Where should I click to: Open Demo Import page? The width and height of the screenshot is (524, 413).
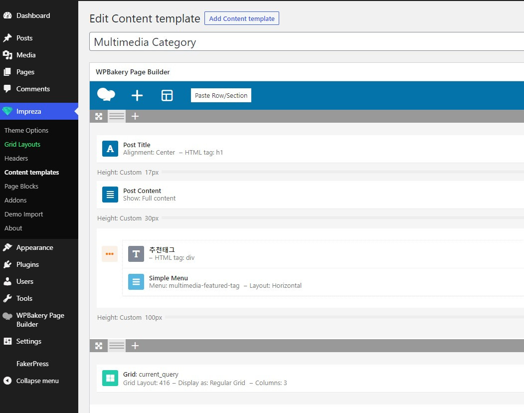click(24, 214)
